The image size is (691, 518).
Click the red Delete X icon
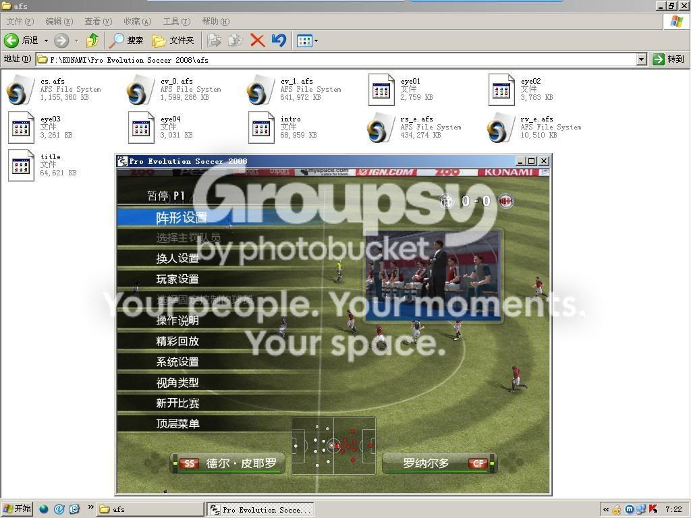(257, 40)
